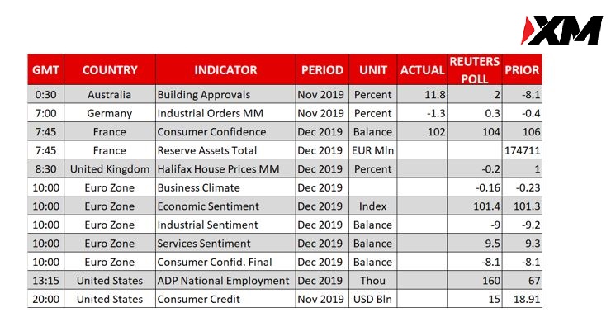This screenshot has height=317, width=611.
Task: Click the INDICATOR column header
Action: (225, 69)
